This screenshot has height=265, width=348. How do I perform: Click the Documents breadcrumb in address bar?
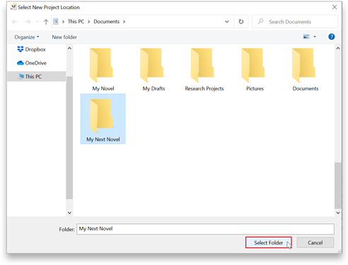[x=107, y=21]
